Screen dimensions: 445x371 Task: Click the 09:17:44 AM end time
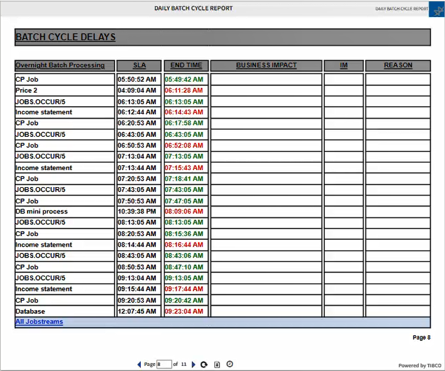point(184,289)
